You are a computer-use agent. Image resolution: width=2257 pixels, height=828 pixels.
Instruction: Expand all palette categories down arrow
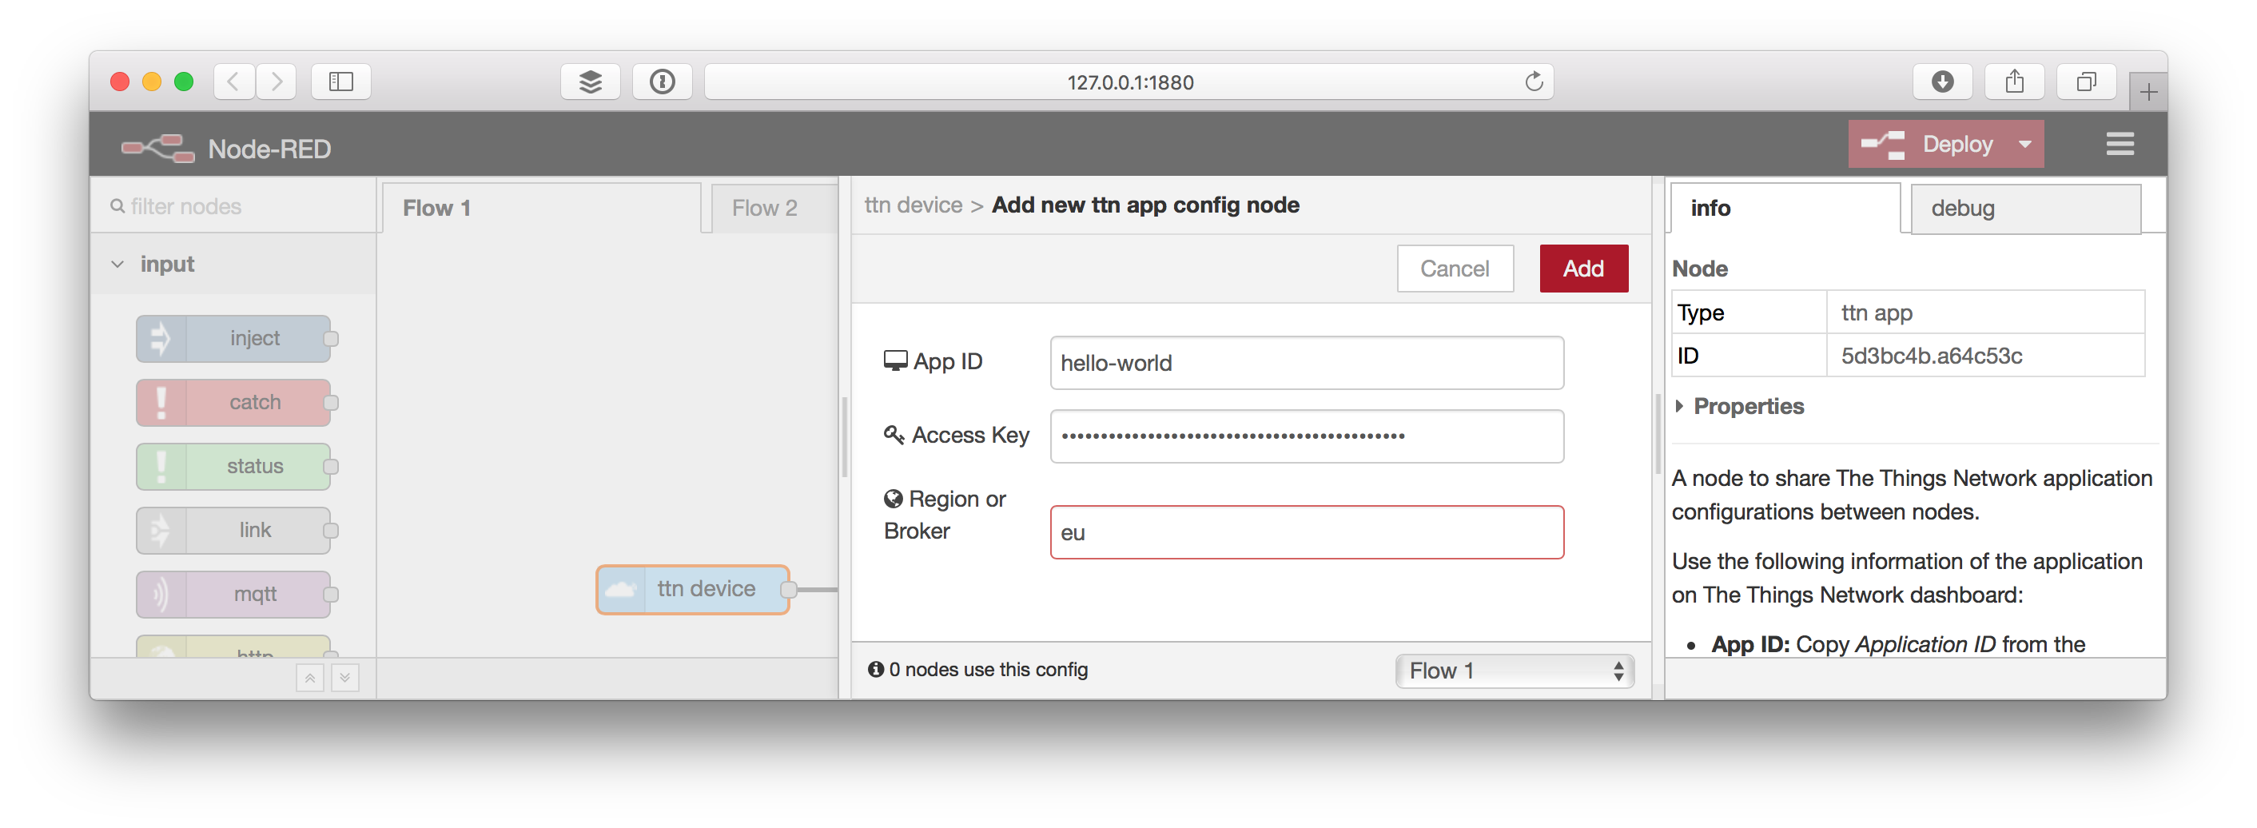click(x=345, y=677)
